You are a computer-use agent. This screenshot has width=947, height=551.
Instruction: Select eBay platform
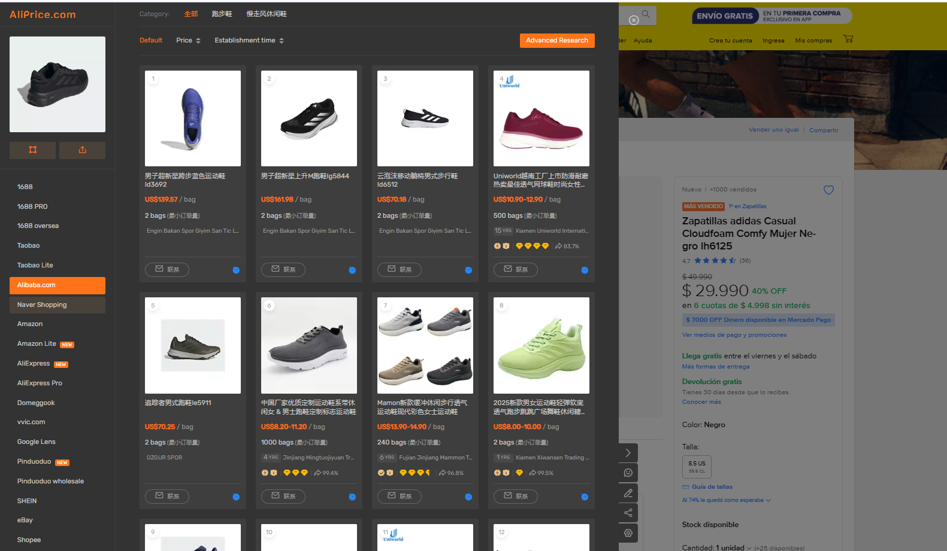(58, 520)
